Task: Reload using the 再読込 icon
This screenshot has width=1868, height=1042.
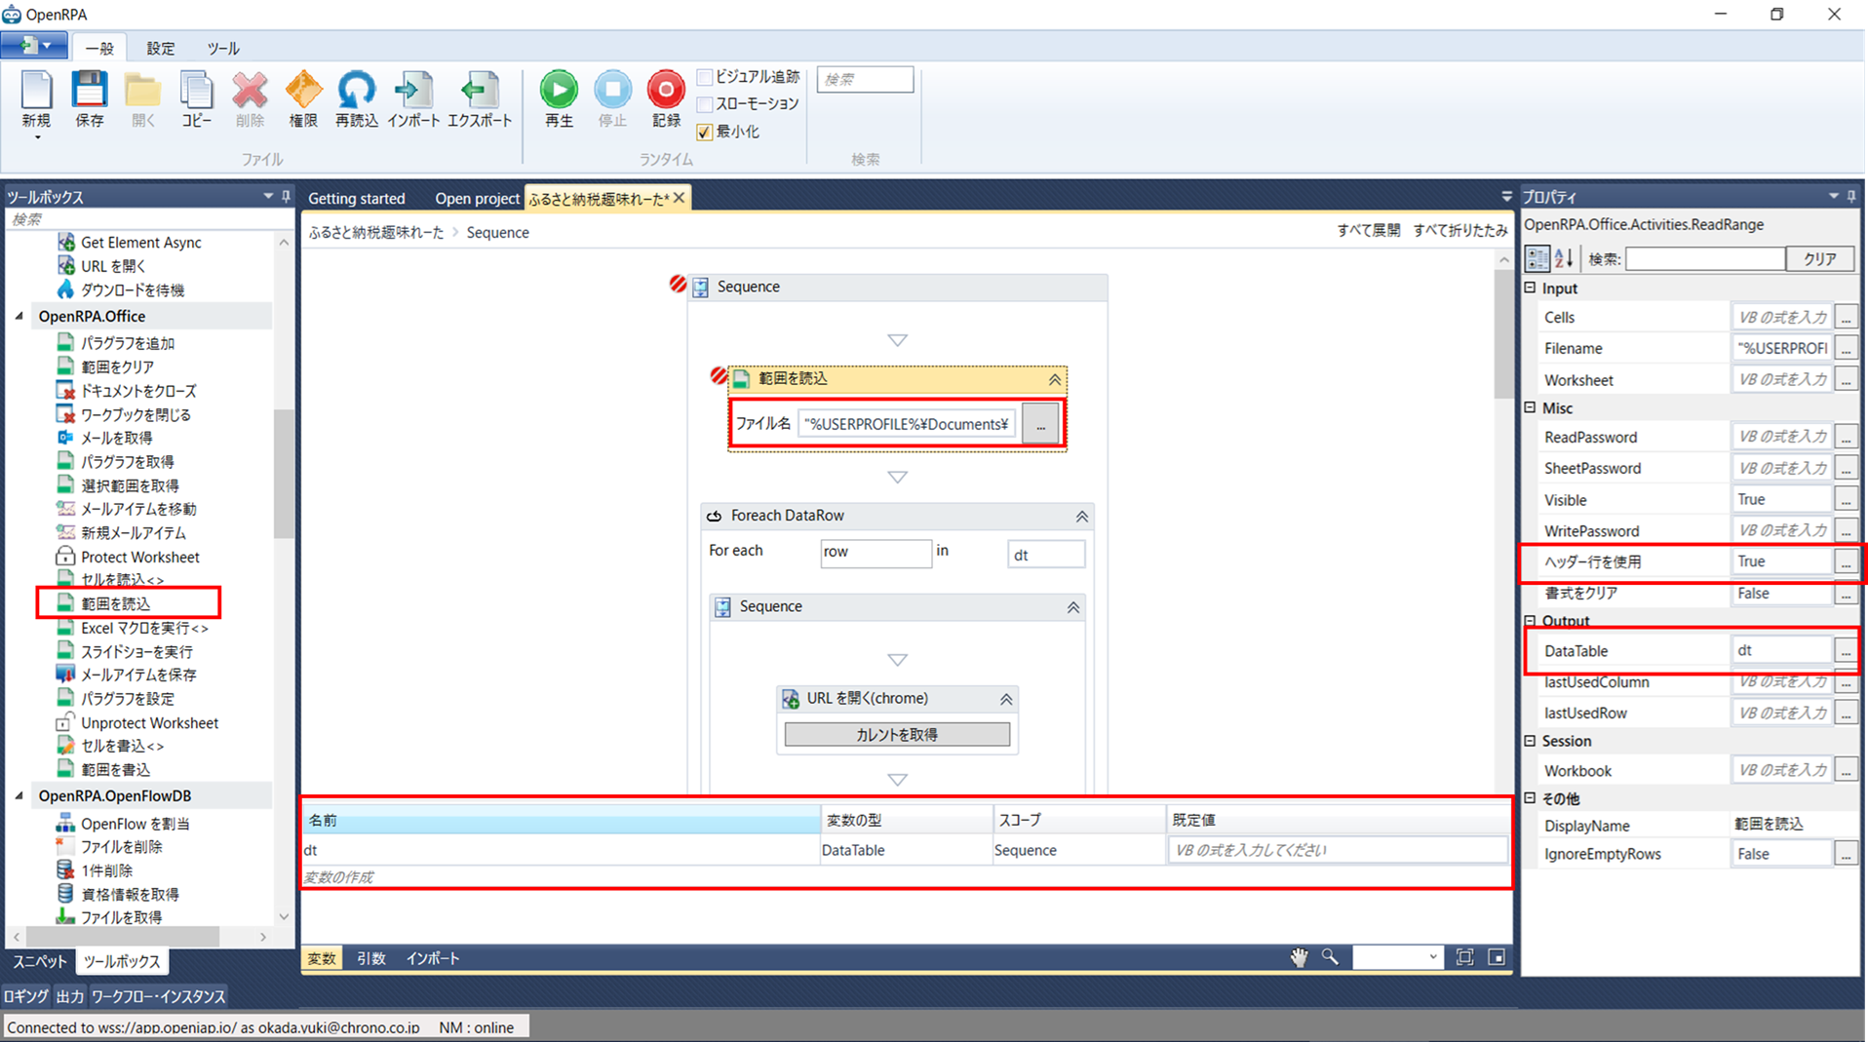Action: [356, 91]
